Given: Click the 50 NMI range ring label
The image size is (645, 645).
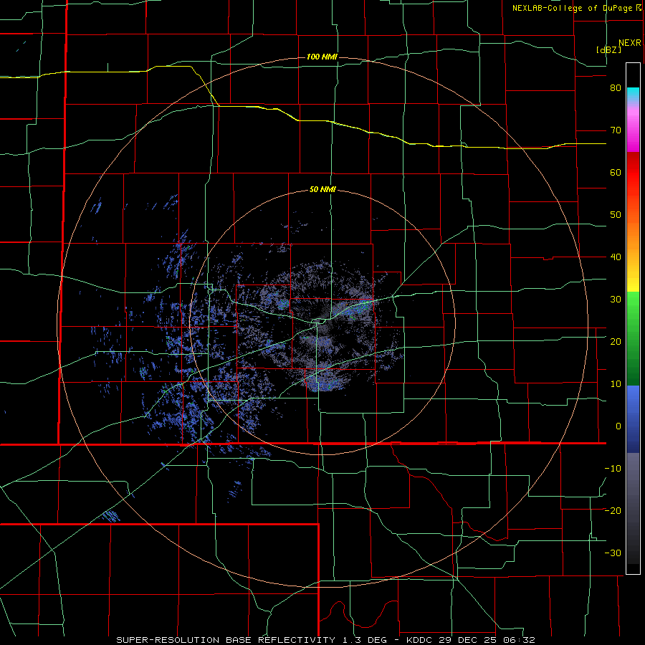Looking at the screenshot, I should tap(322, 190).
